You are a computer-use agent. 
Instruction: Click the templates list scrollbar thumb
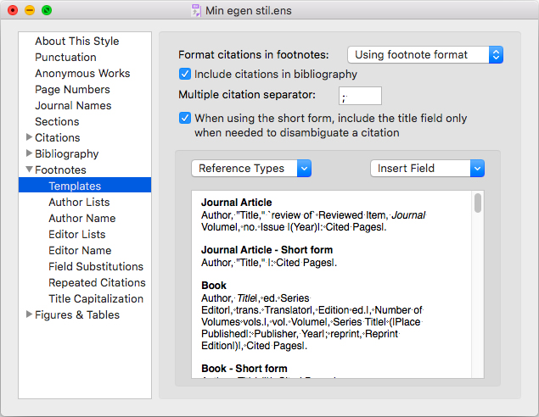point(478,203)
